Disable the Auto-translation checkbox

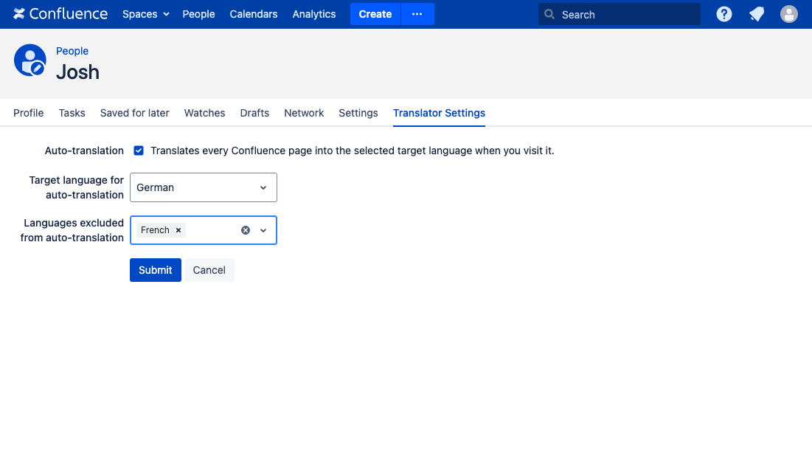pyautogui.click(x=139, y=151)
